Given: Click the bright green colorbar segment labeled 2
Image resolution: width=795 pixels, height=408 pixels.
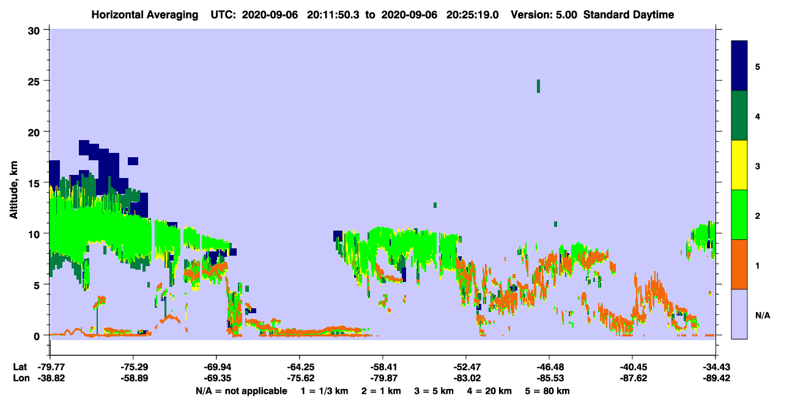Looking at the screenshot, I should tap(739, 215).
